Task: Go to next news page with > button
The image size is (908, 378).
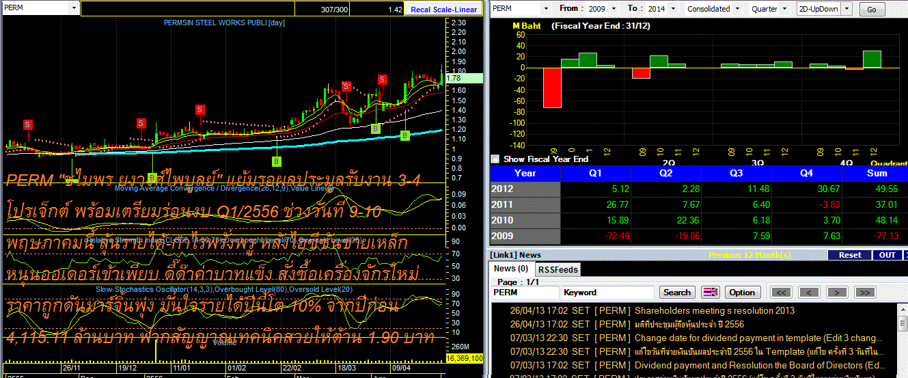Action: tap(837, 292)
